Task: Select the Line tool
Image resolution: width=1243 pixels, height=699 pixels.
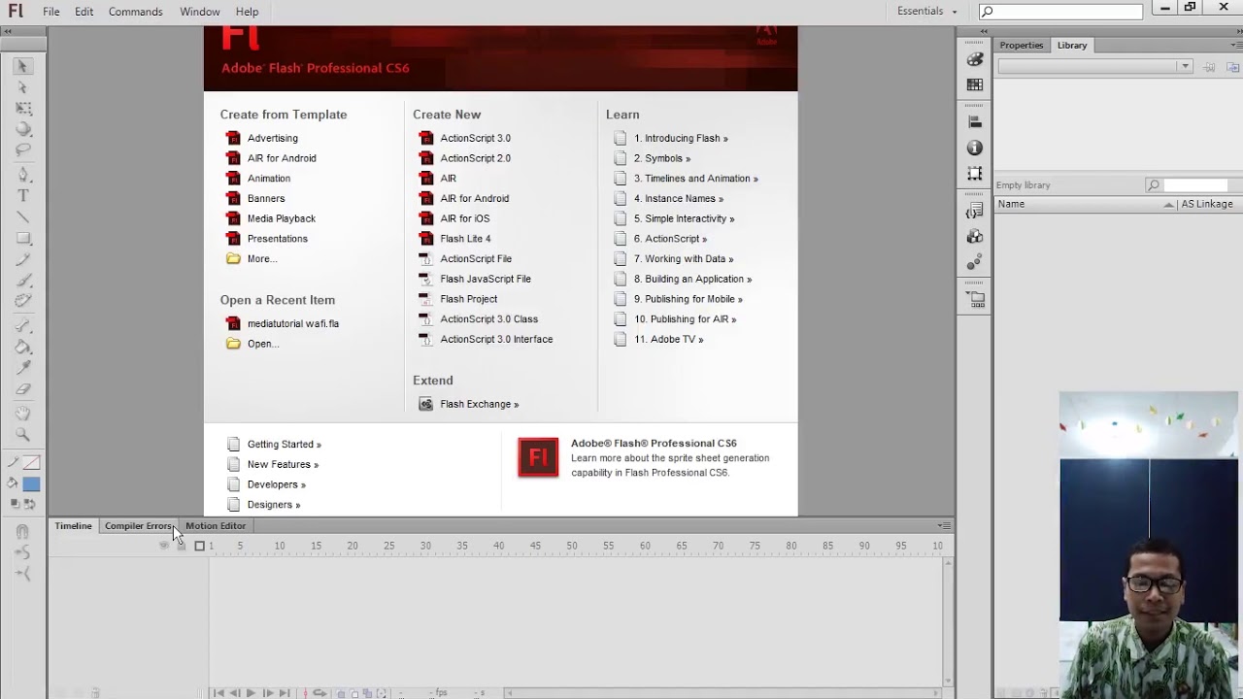Action: click(x=23, y=217)
